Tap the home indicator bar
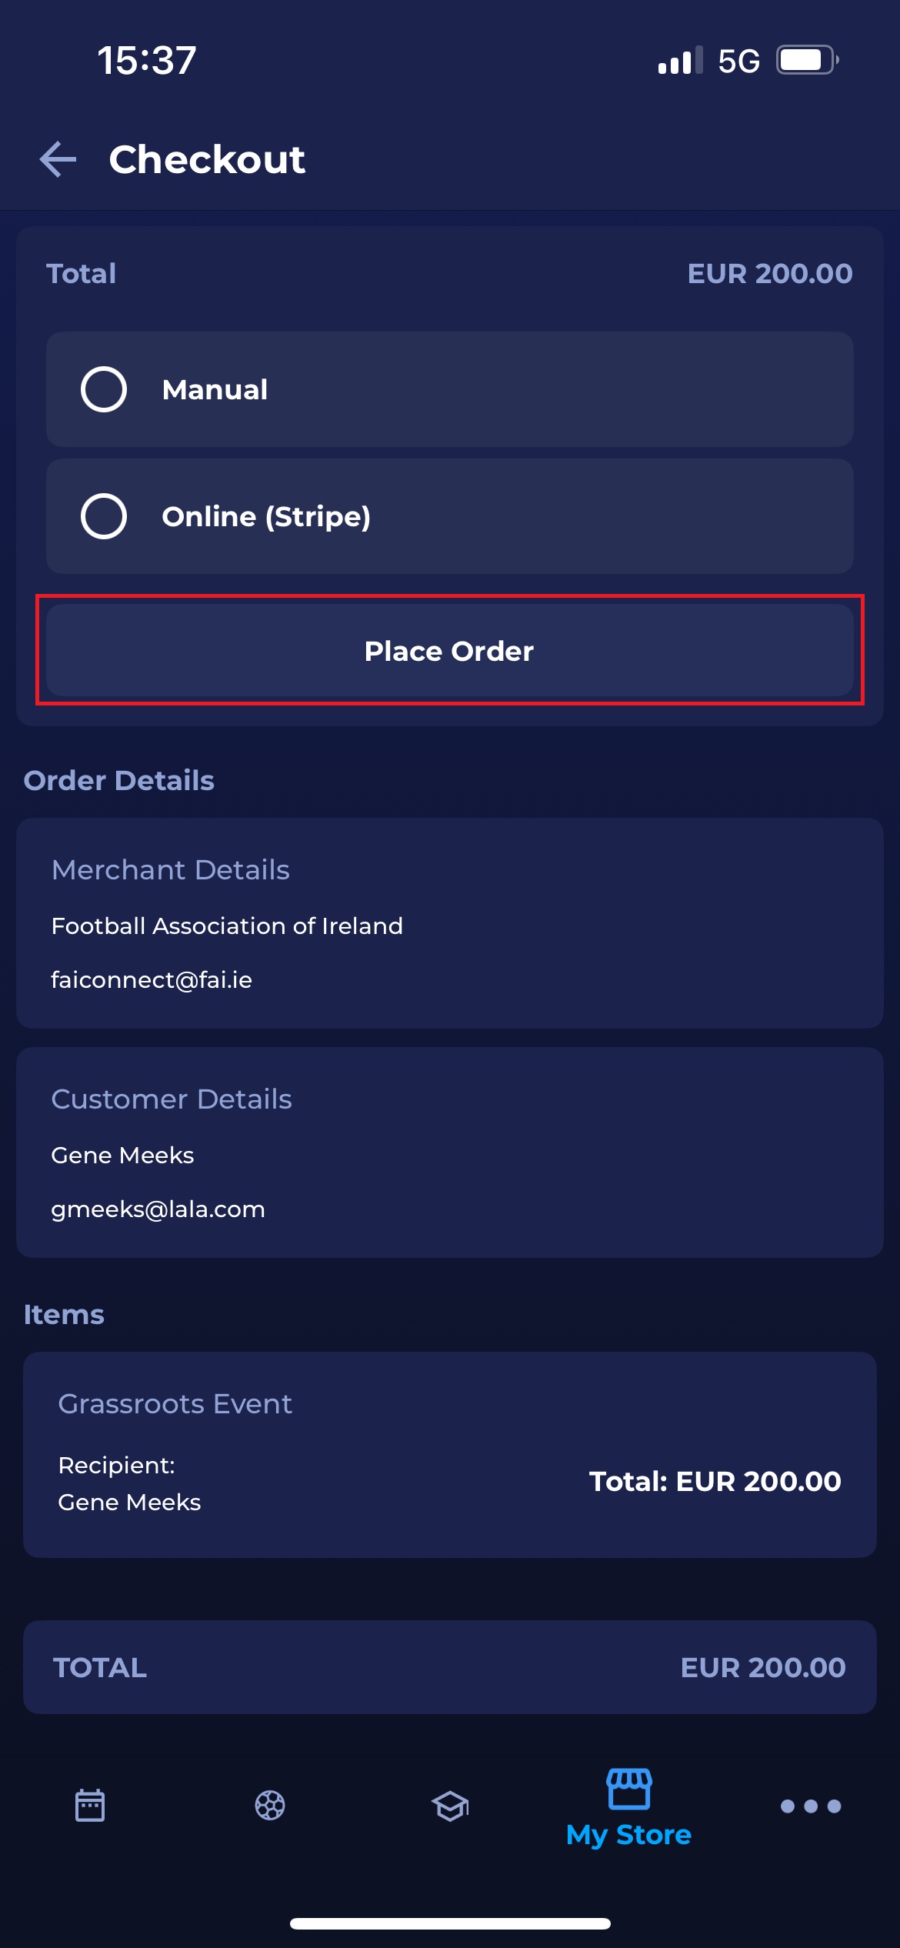Viewport: 900px width, 1948px height. point(450,1923)
